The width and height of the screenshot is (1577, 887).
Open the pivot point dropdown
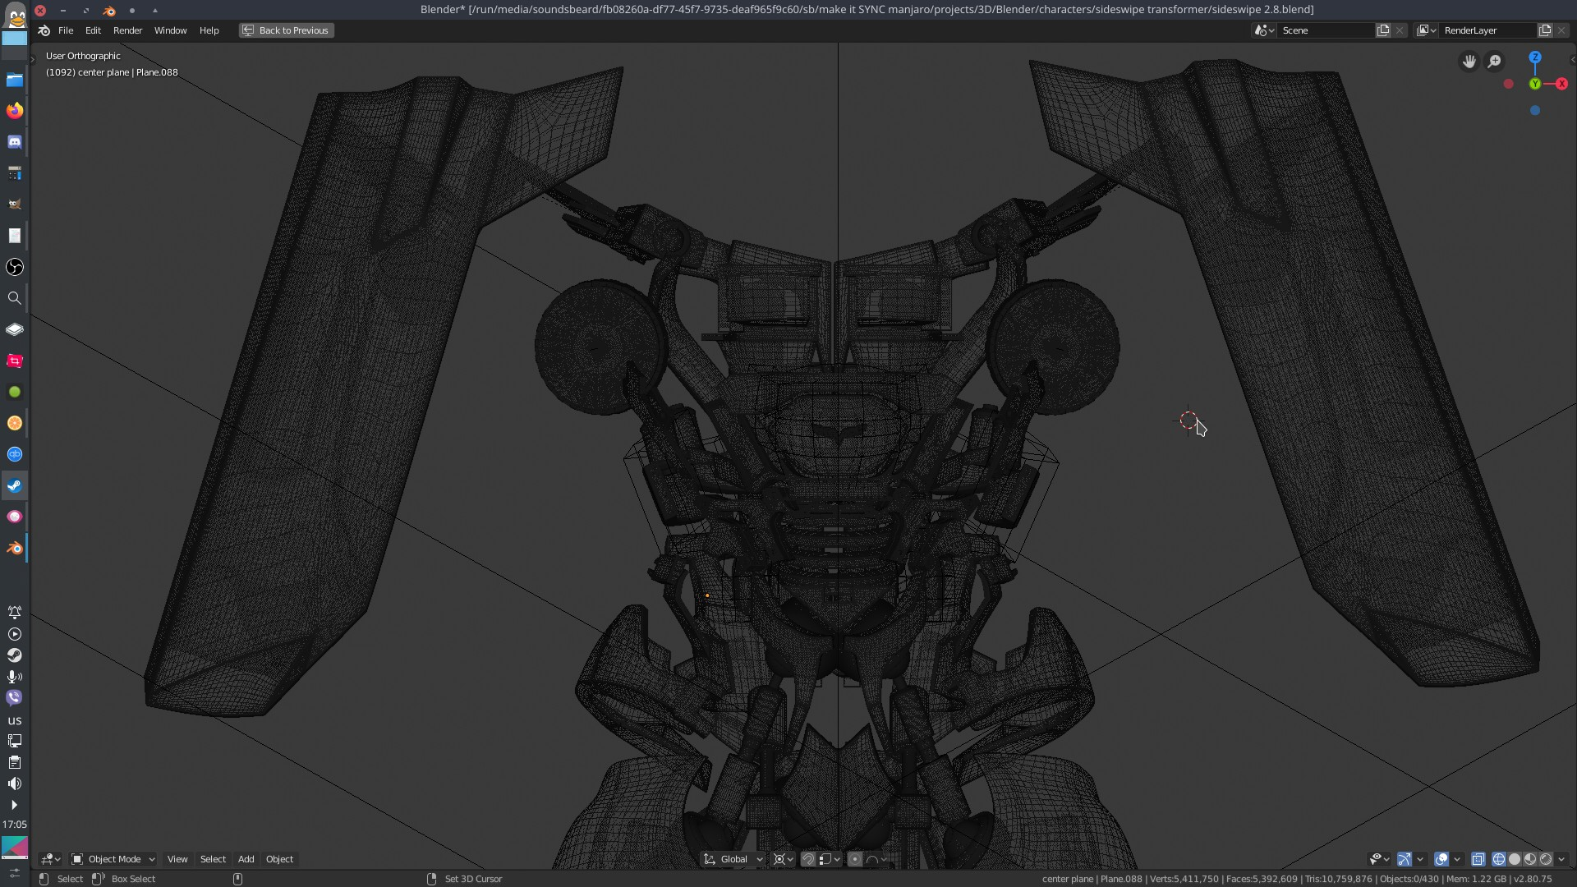coord(783,859)
